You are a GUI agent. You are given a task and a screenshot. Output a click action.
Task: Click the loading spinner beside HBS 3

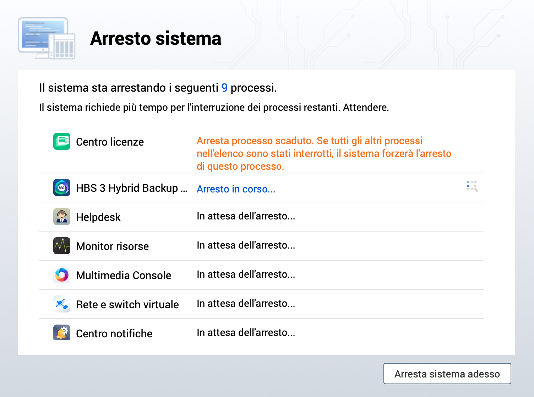(x=472, y=186)
